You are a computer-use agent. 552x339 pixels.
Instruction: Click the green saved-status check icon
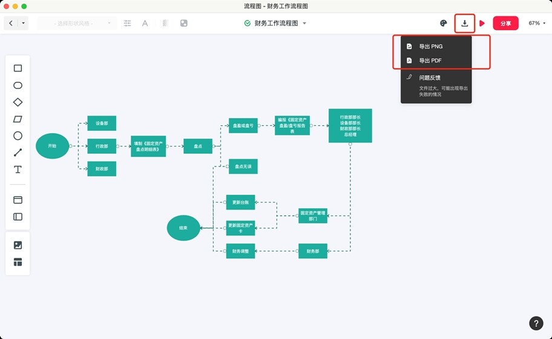248,23
